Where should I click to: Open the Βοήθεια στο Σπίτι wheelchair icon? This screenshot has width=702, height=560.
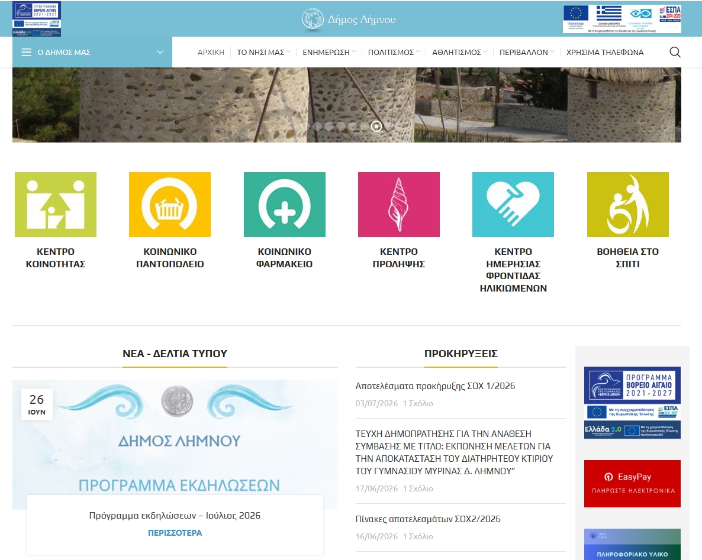[x=627, y=205]
